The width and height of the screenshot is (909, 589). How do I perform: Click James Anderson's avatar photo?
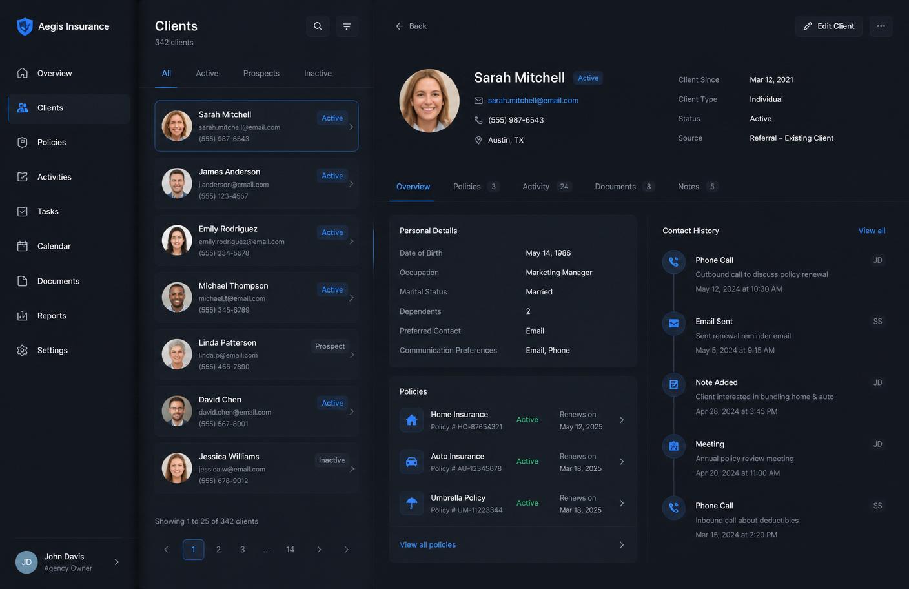pyautogui.click(x=177, y=183)
